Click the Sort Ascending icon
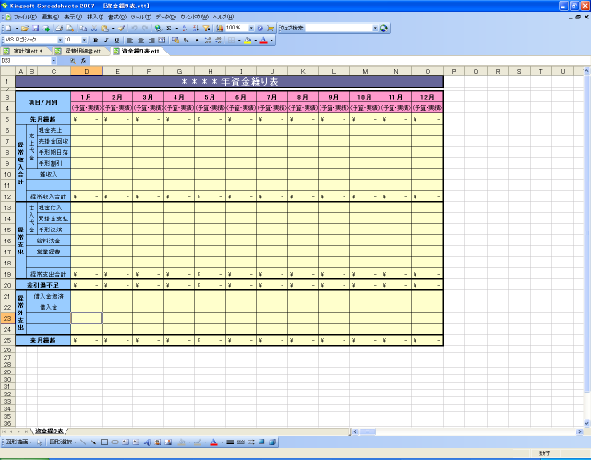This screenshot has height=460, width=591. (x=185, y=29)
